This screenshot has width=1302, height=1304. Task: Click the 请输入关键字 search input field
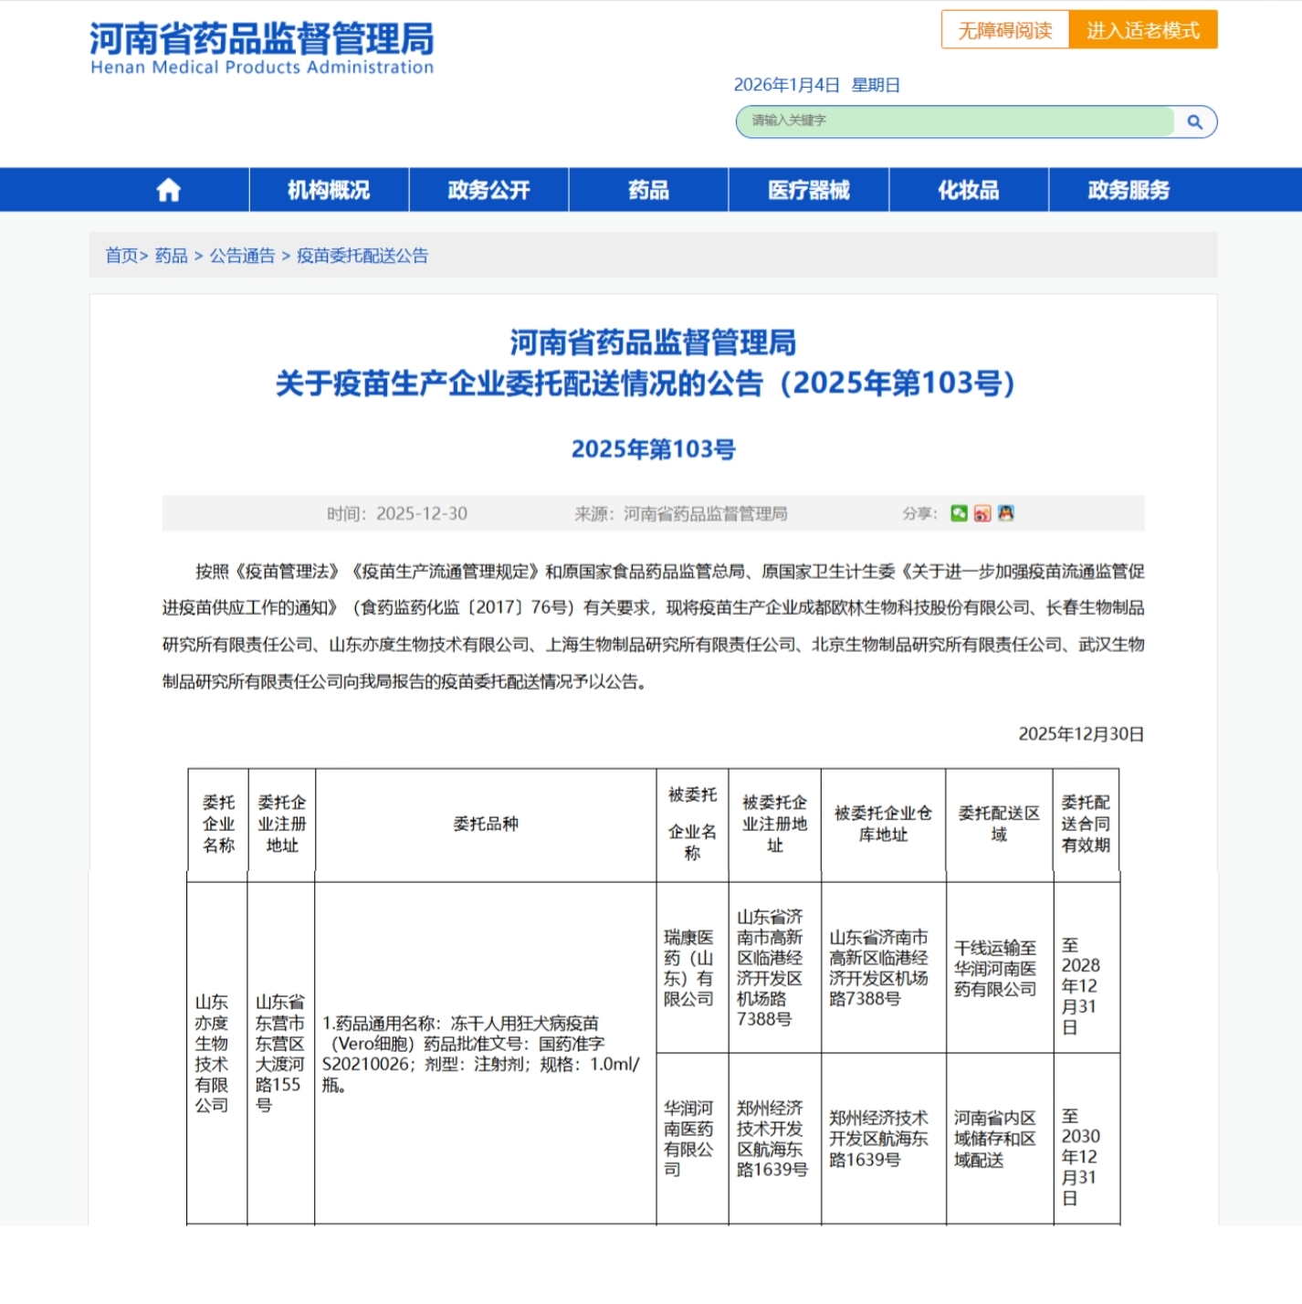coord(954,121)
